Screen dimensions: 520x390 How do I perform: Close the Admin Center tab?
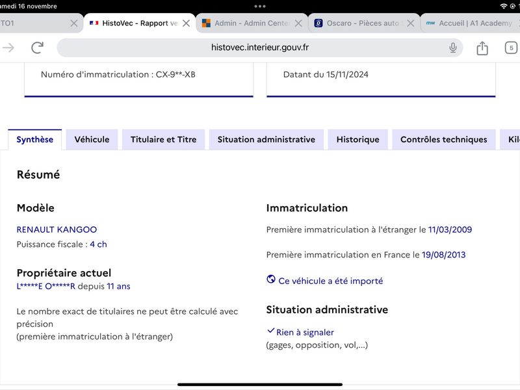[298, 23]
